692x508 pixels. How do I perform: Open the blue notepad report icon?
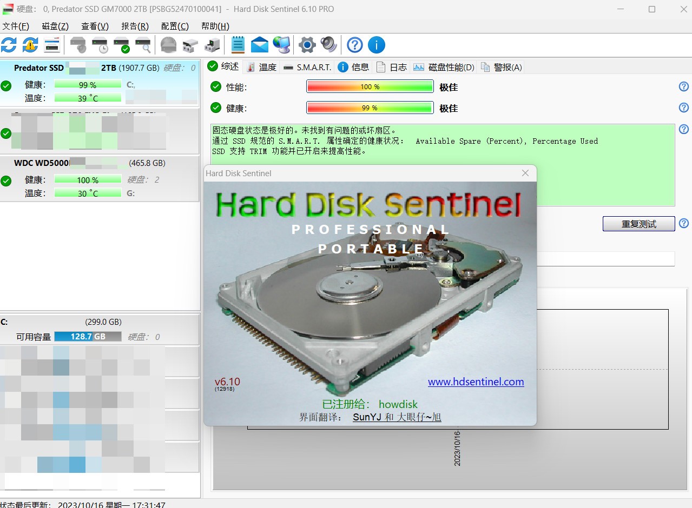click(238, 44)
